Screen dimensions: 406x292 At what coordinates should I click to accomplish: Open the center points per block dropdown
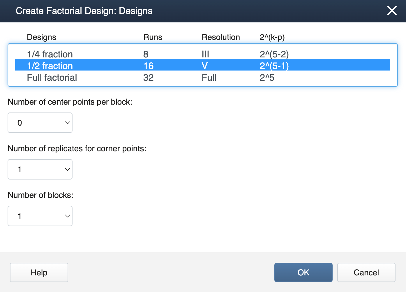40,123
